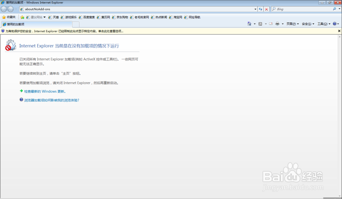Open the 工具(O) menu

tap(324, 24)
